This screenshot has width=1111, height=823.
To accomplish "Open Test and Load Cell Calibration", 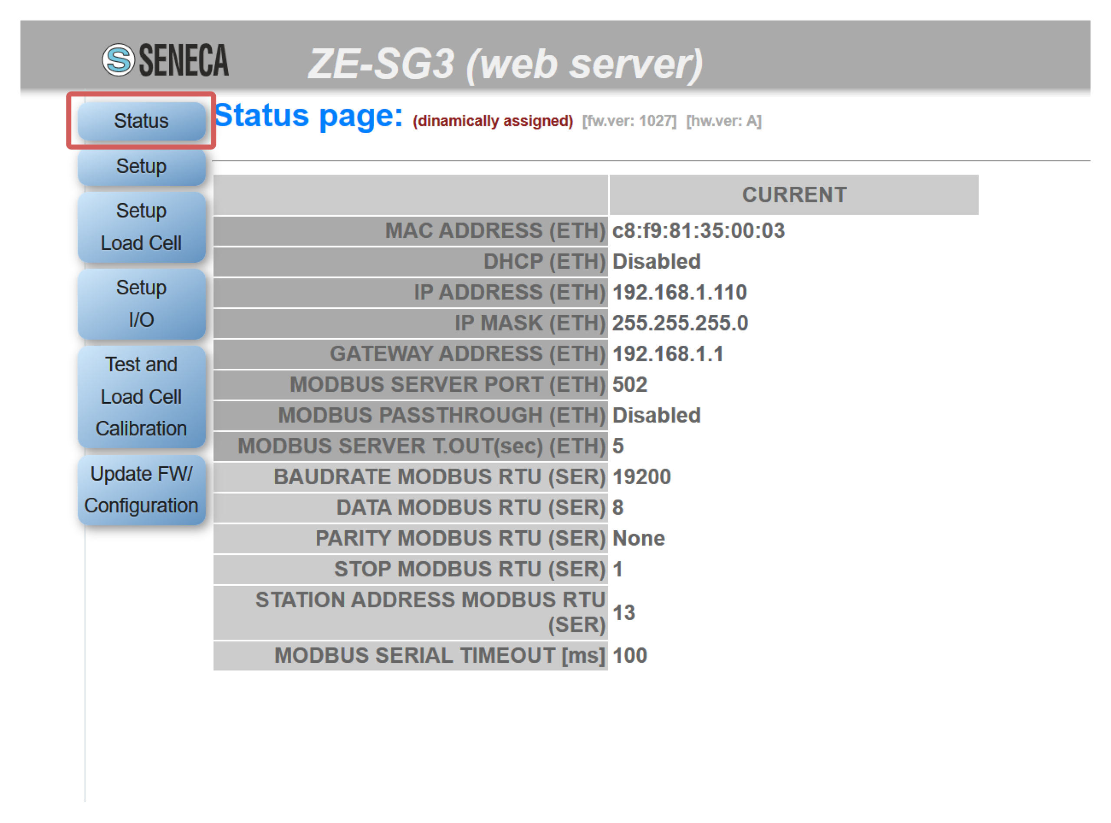I will click(141, 397).
